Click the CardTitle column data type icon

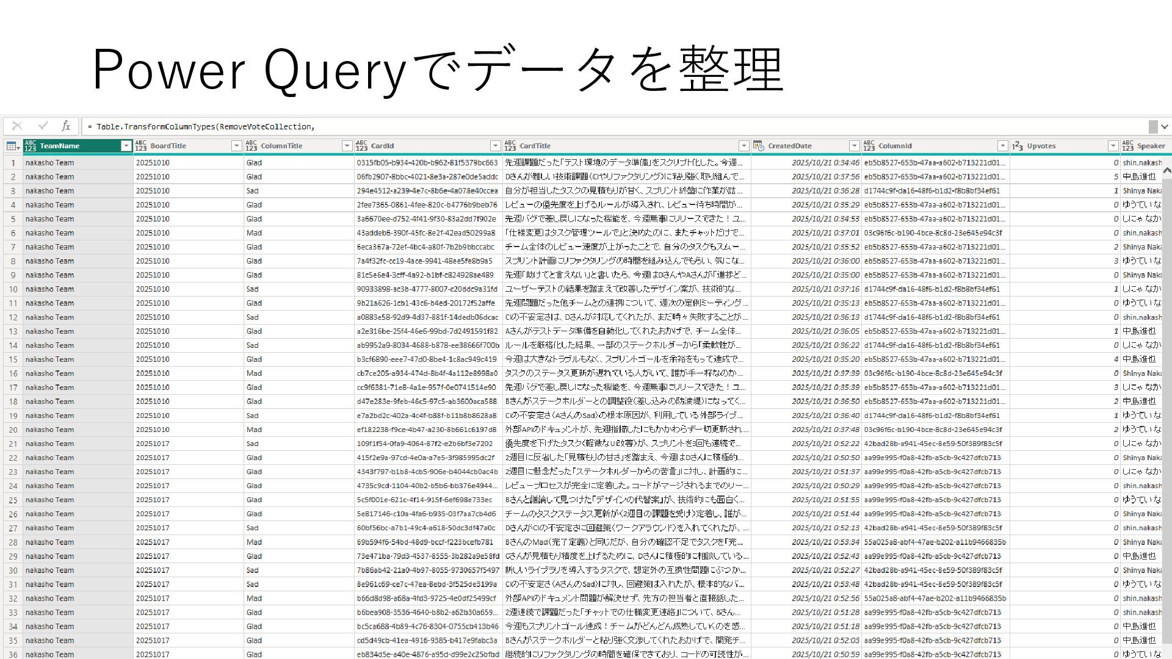(x=510, y=146)
